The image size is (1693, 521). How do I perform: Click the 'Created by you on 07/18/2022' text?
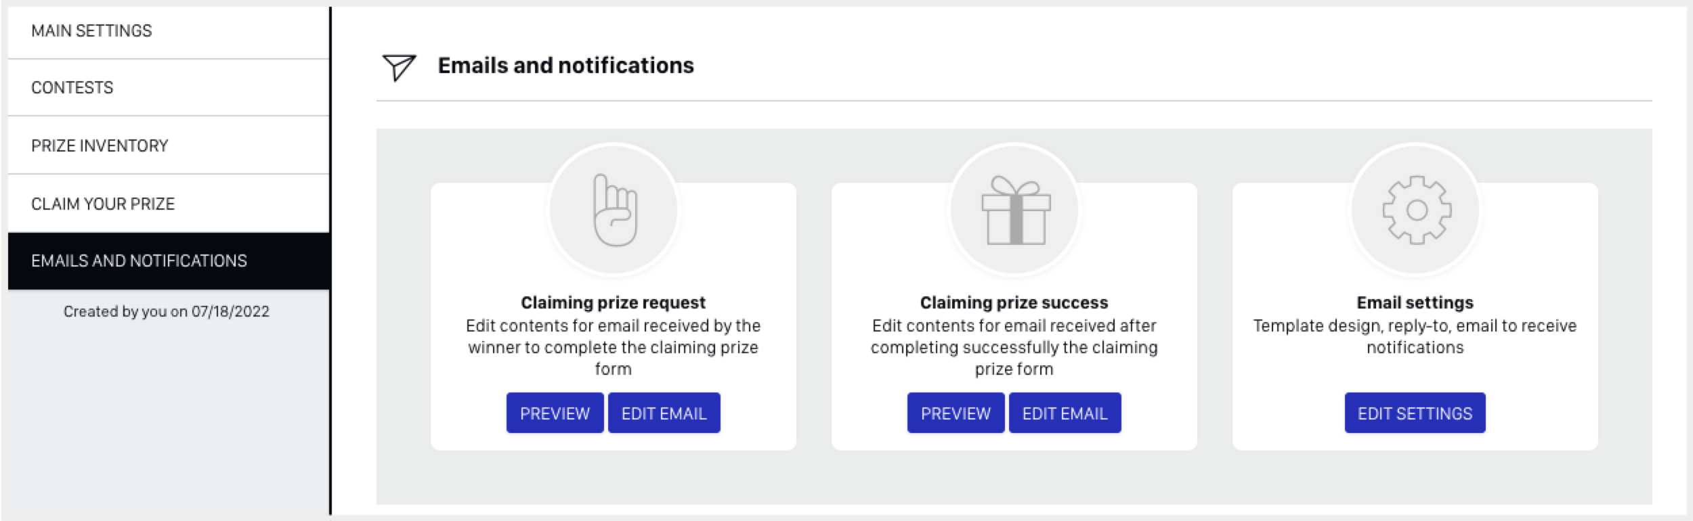click(x=167, y=312)
